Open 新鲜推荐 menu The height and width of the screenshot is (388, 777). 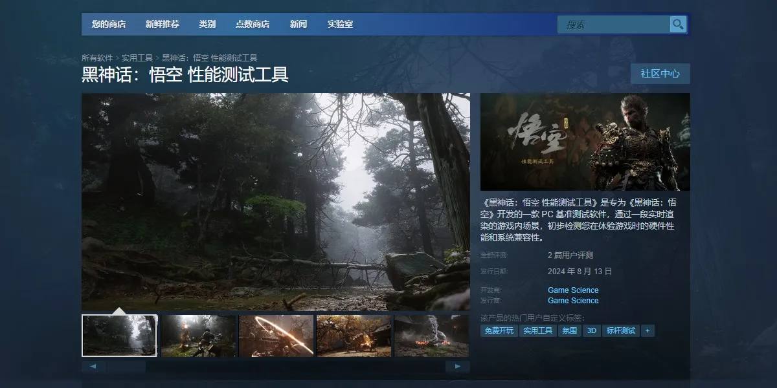163,25
